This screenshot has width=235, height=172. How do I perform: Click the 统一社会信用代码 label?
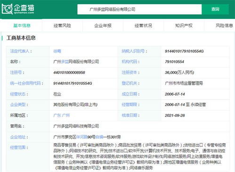[x=25, y=83]
